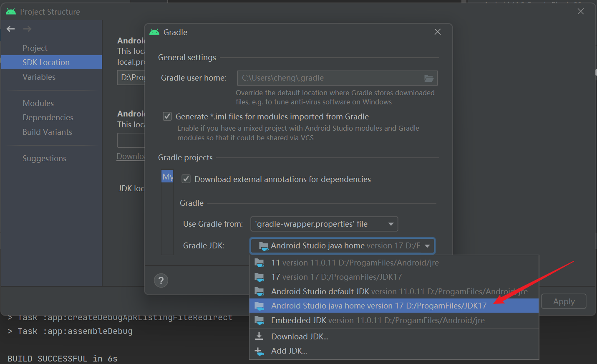Open Modules section in sidebar
The width and height of the screenshot is (597, 364).
(x=38, y=103)
